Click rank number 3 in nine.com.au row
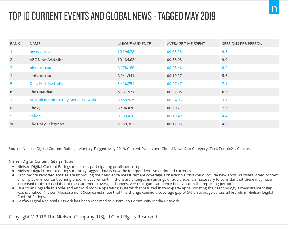 pyautogui.click(x=11, y=68)
